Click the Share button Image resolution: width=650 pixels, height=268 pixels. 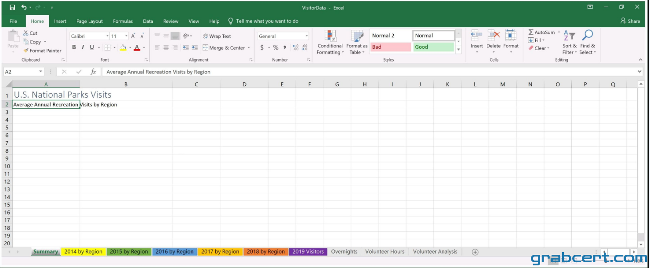tap(631, 21)
